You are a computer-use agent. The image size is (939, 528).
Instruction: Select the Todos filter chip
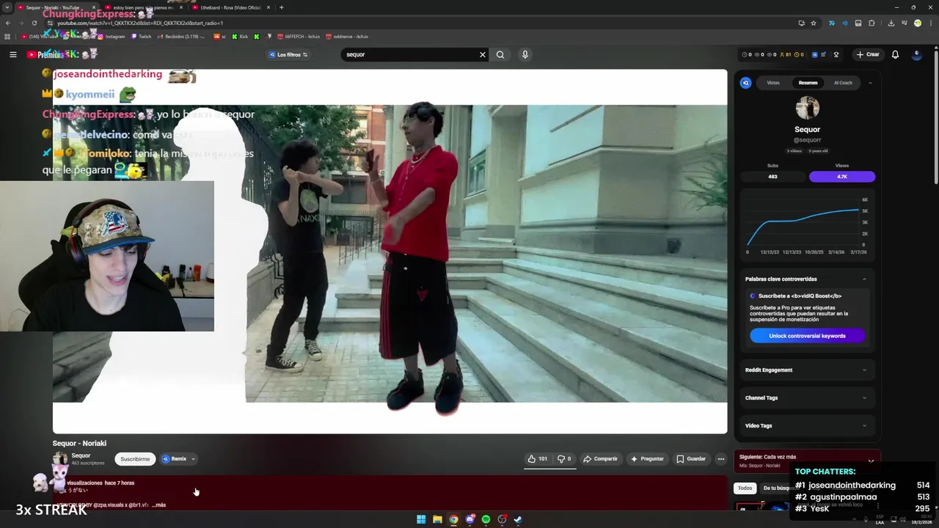pos(745,488)
